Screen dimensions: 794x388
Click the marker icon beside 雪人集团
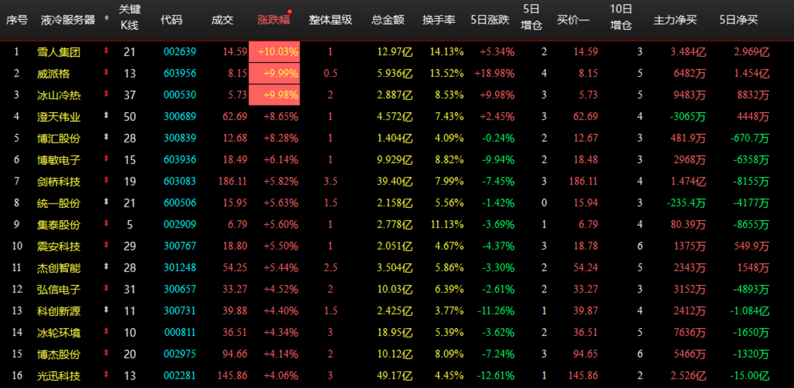pos(106,51)
